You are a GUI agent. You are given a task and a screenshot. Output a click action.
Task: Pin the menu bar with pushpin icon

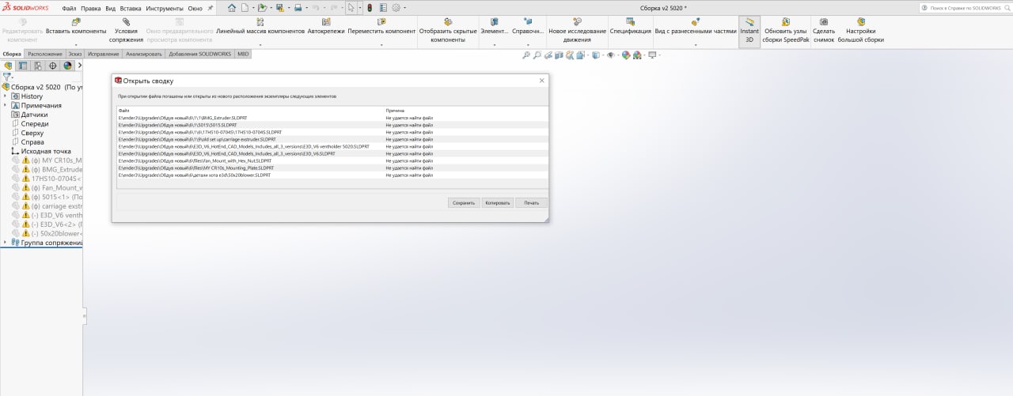(210, 7)
